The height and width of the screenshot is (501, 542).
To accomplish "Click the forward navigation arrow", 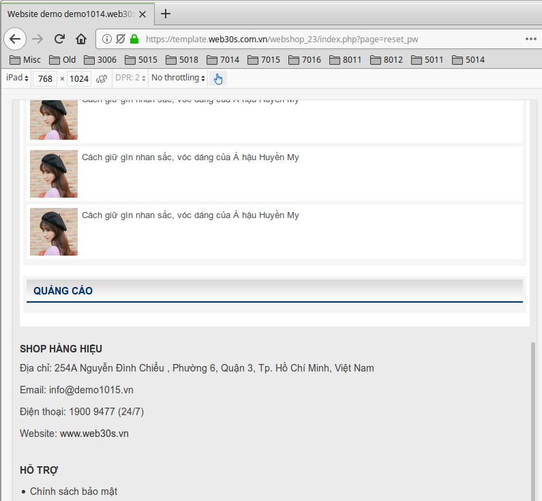I will pos(37,39).
